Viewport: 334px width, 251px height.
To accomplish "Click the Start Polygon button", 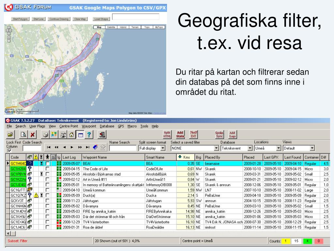I will 20,19.
